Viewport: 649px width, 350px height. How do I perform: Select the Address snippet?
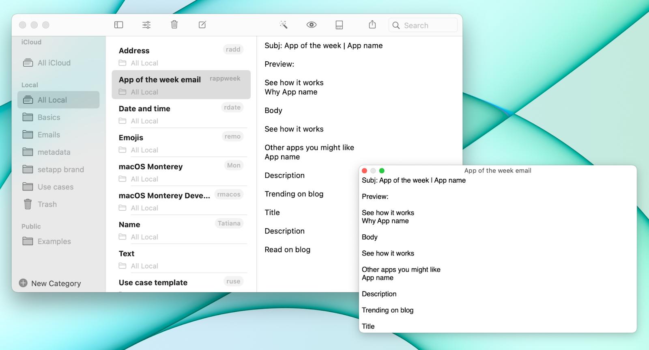click(181, 56)
